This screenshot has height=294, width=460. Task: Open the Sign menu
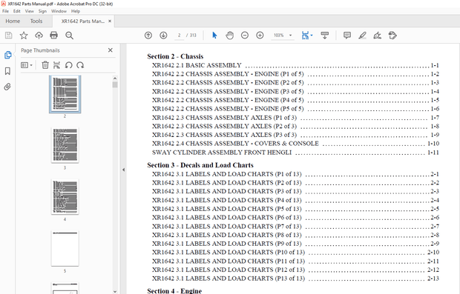pyautogui.click(x=42, y=11)
